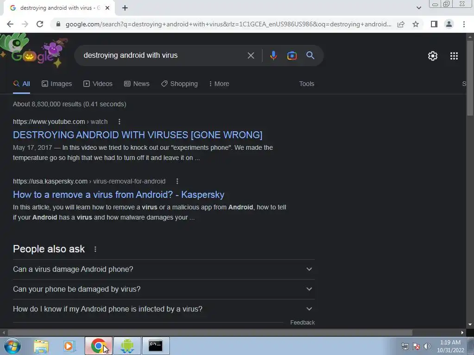Select the All results tab
Screen dimensions: 474x355
click(x=21, y=84)
